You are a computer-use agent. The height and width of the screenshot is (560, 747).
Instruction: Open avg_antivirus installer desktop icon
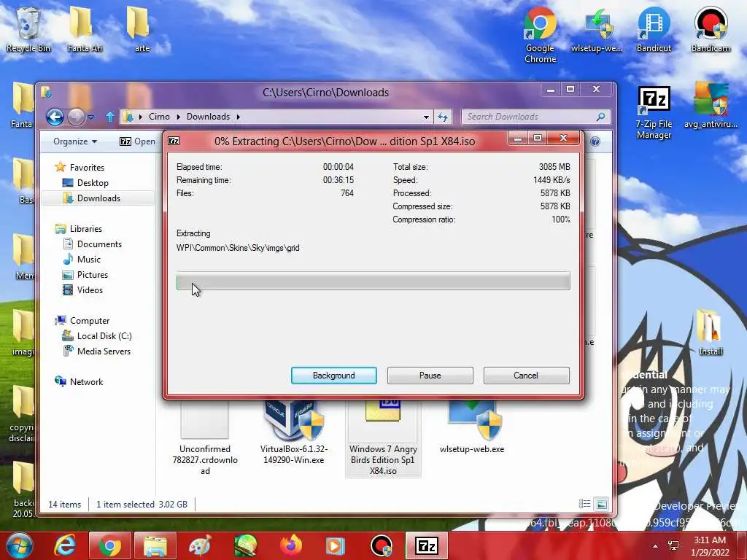pos(711,106)
